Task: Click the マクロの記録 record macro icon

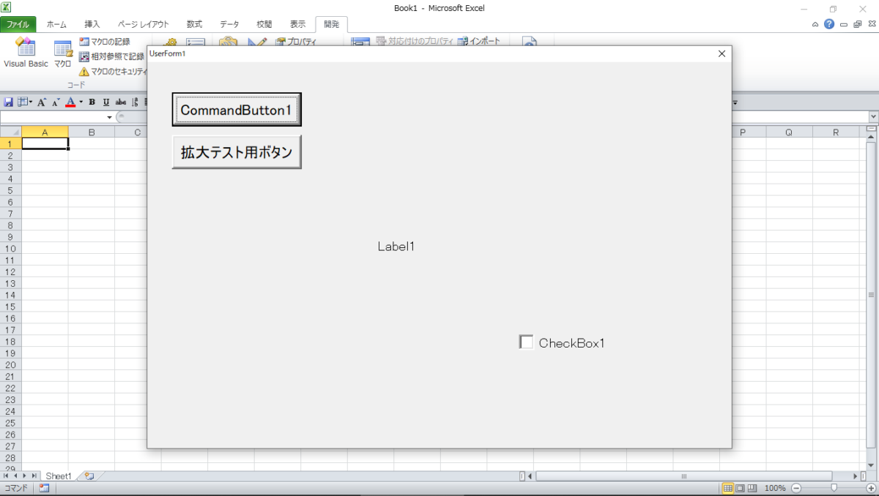Action: pos(84,42)
